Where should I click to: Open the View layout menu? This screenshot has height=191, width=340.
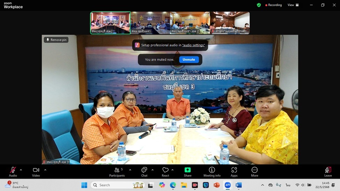point(293,5)
